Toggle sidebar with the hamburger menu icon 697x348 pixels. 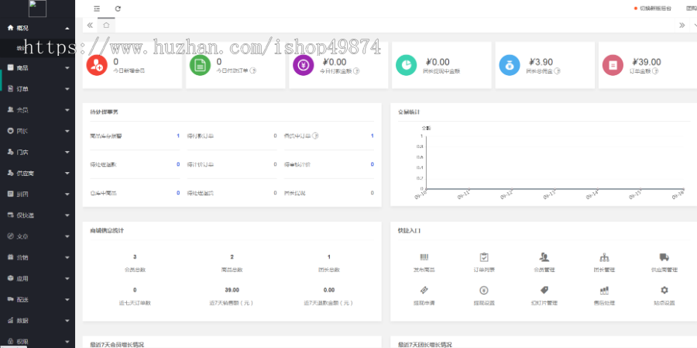[x=97, y=9]
